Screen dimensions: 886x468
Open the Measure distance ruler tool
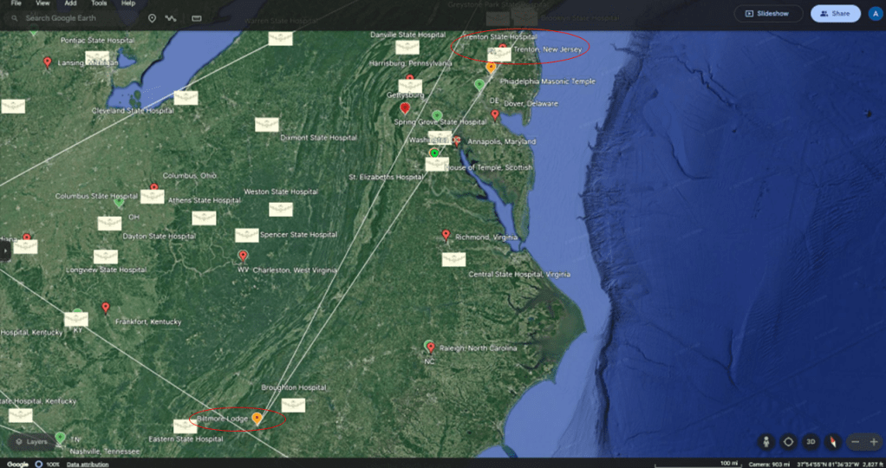coord(197,17)
